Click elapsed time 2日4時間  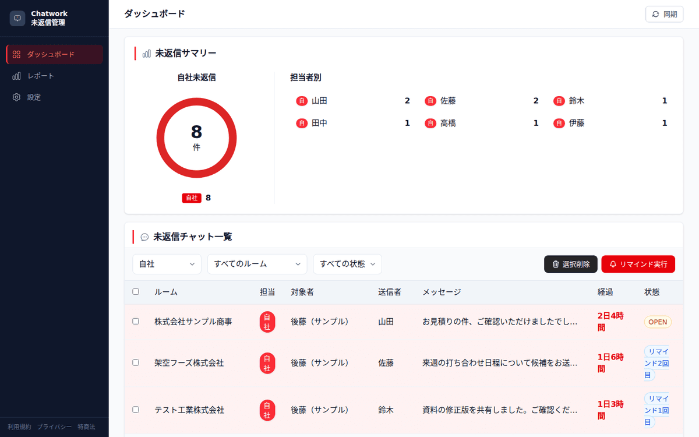click(x=610, y=322)
